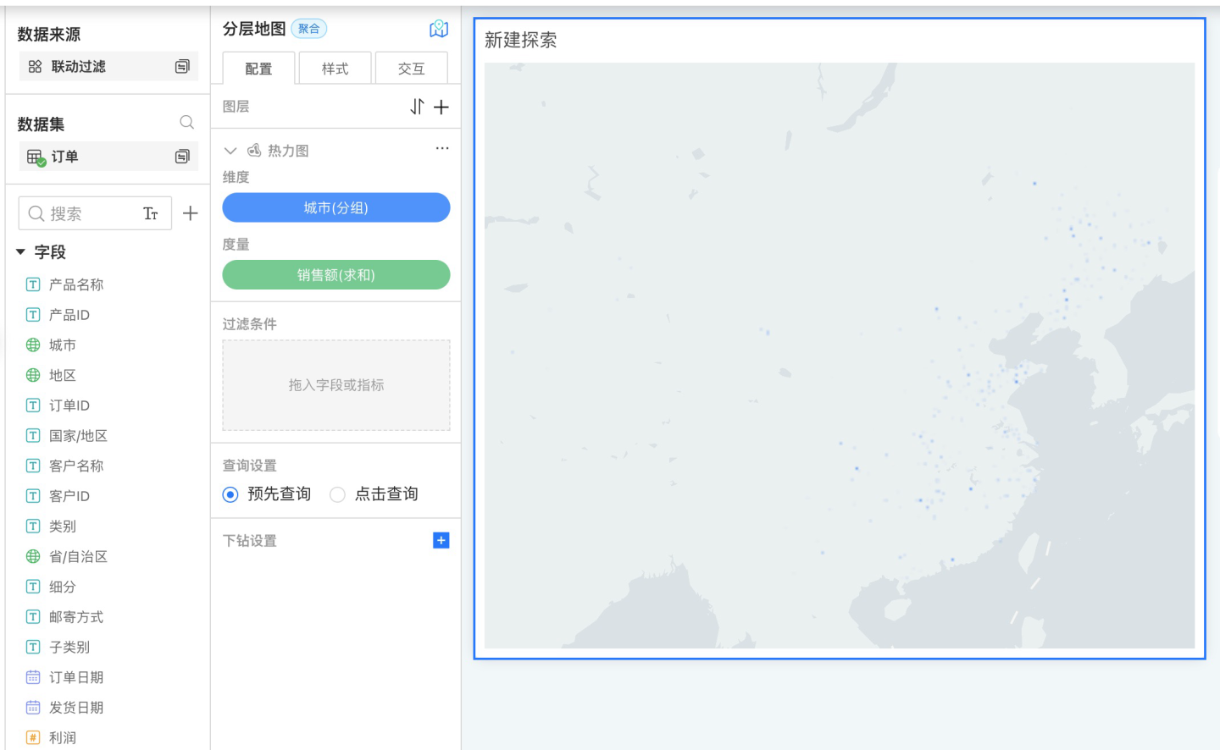The height and width of the screenshot is (750, 1220).
Task: Click the 销售额(求和) measure pill
Action: pos(335,275)
